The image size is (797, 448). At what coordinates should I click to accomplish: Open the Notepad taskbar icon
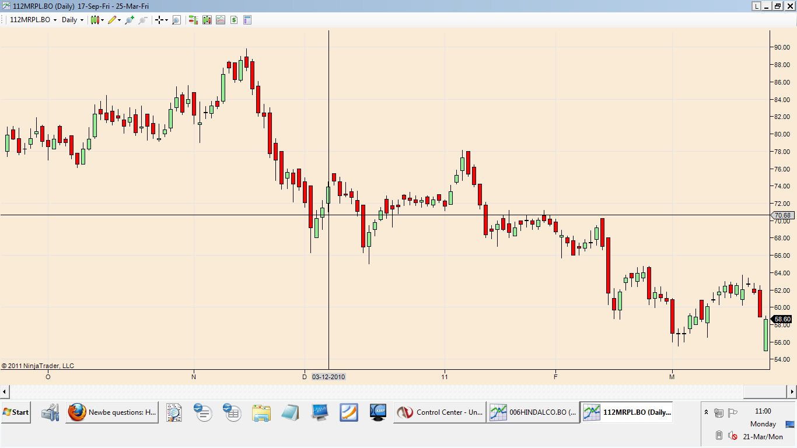pyautogui.click(x=291, y=412)
